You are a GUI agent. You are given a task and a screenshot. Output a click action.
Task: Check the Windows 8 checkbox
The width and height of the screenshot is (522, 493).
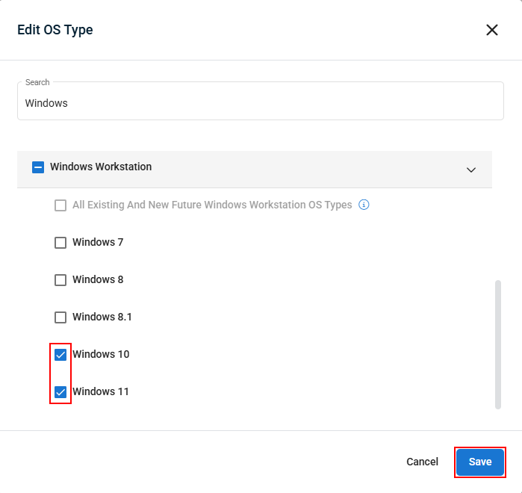(x=60, y=279)
